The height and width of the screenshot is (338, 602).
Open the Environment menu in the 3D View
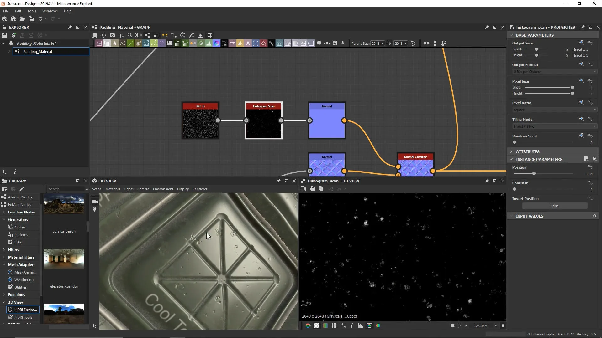(x=163, y=189)
